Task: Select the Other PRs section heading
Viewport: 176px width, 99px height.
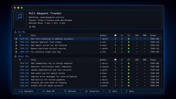Action: pos(23,56)
